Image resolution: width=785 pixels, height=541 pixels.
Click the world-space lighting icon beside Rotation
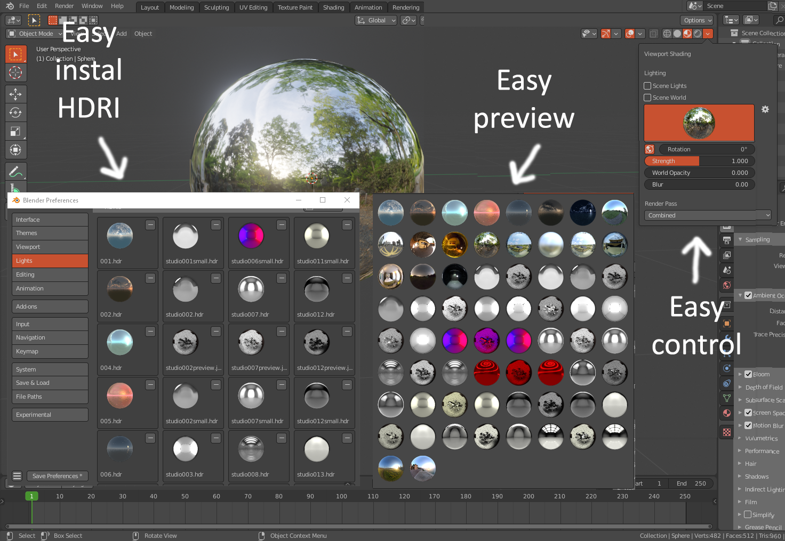[650, 149]
